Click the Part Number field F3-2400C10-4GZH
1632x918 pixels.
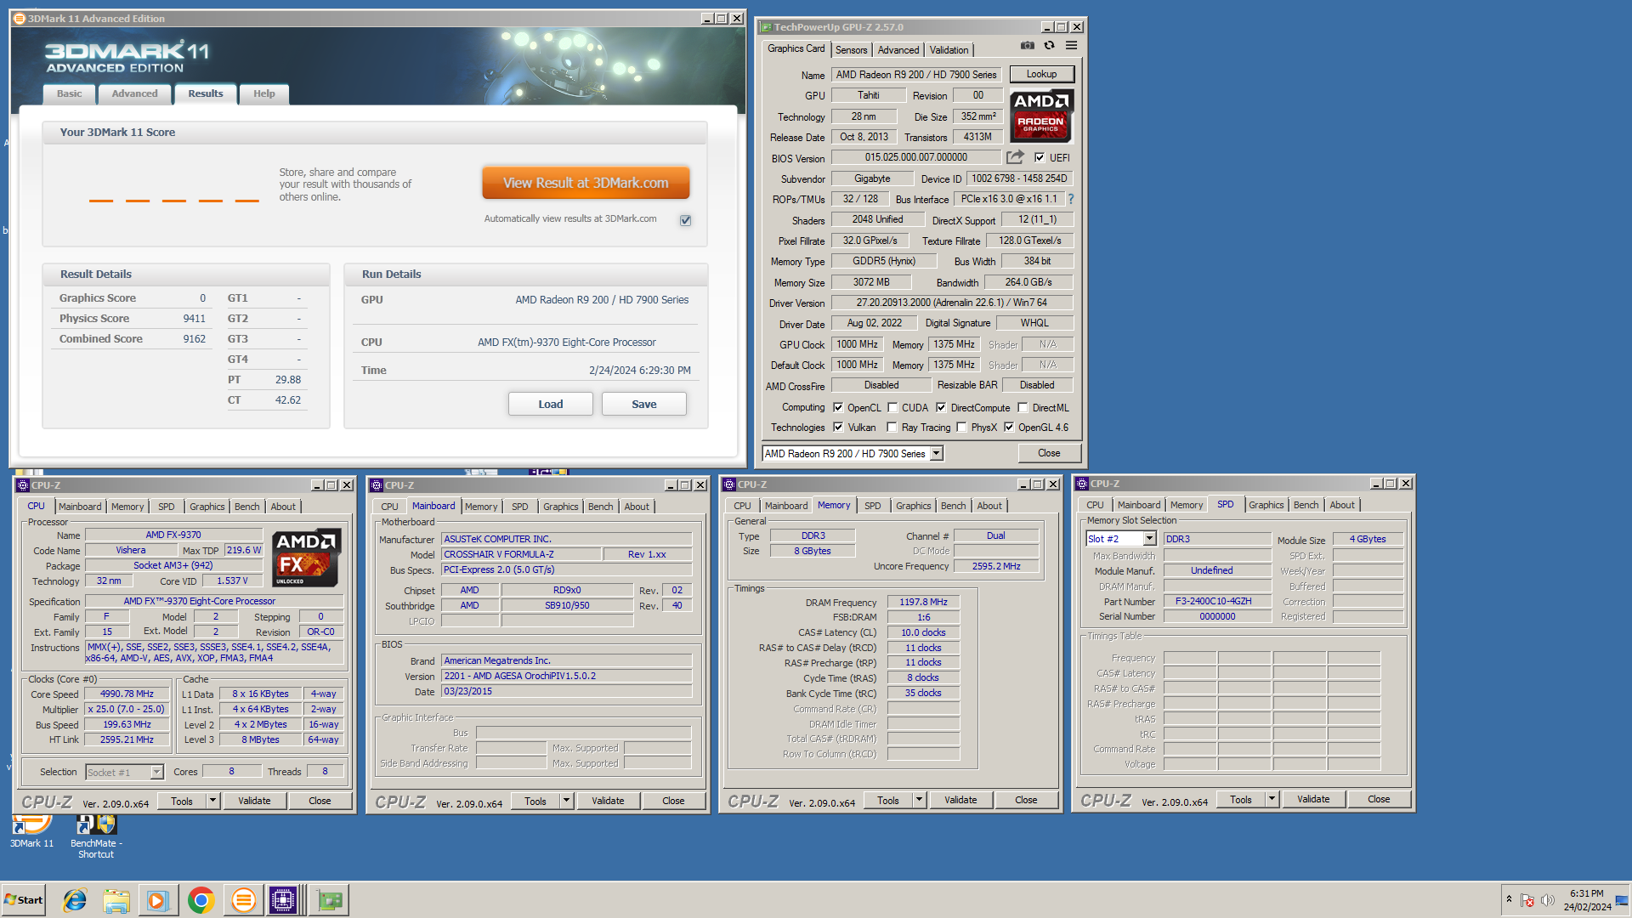coord(1216,601)
